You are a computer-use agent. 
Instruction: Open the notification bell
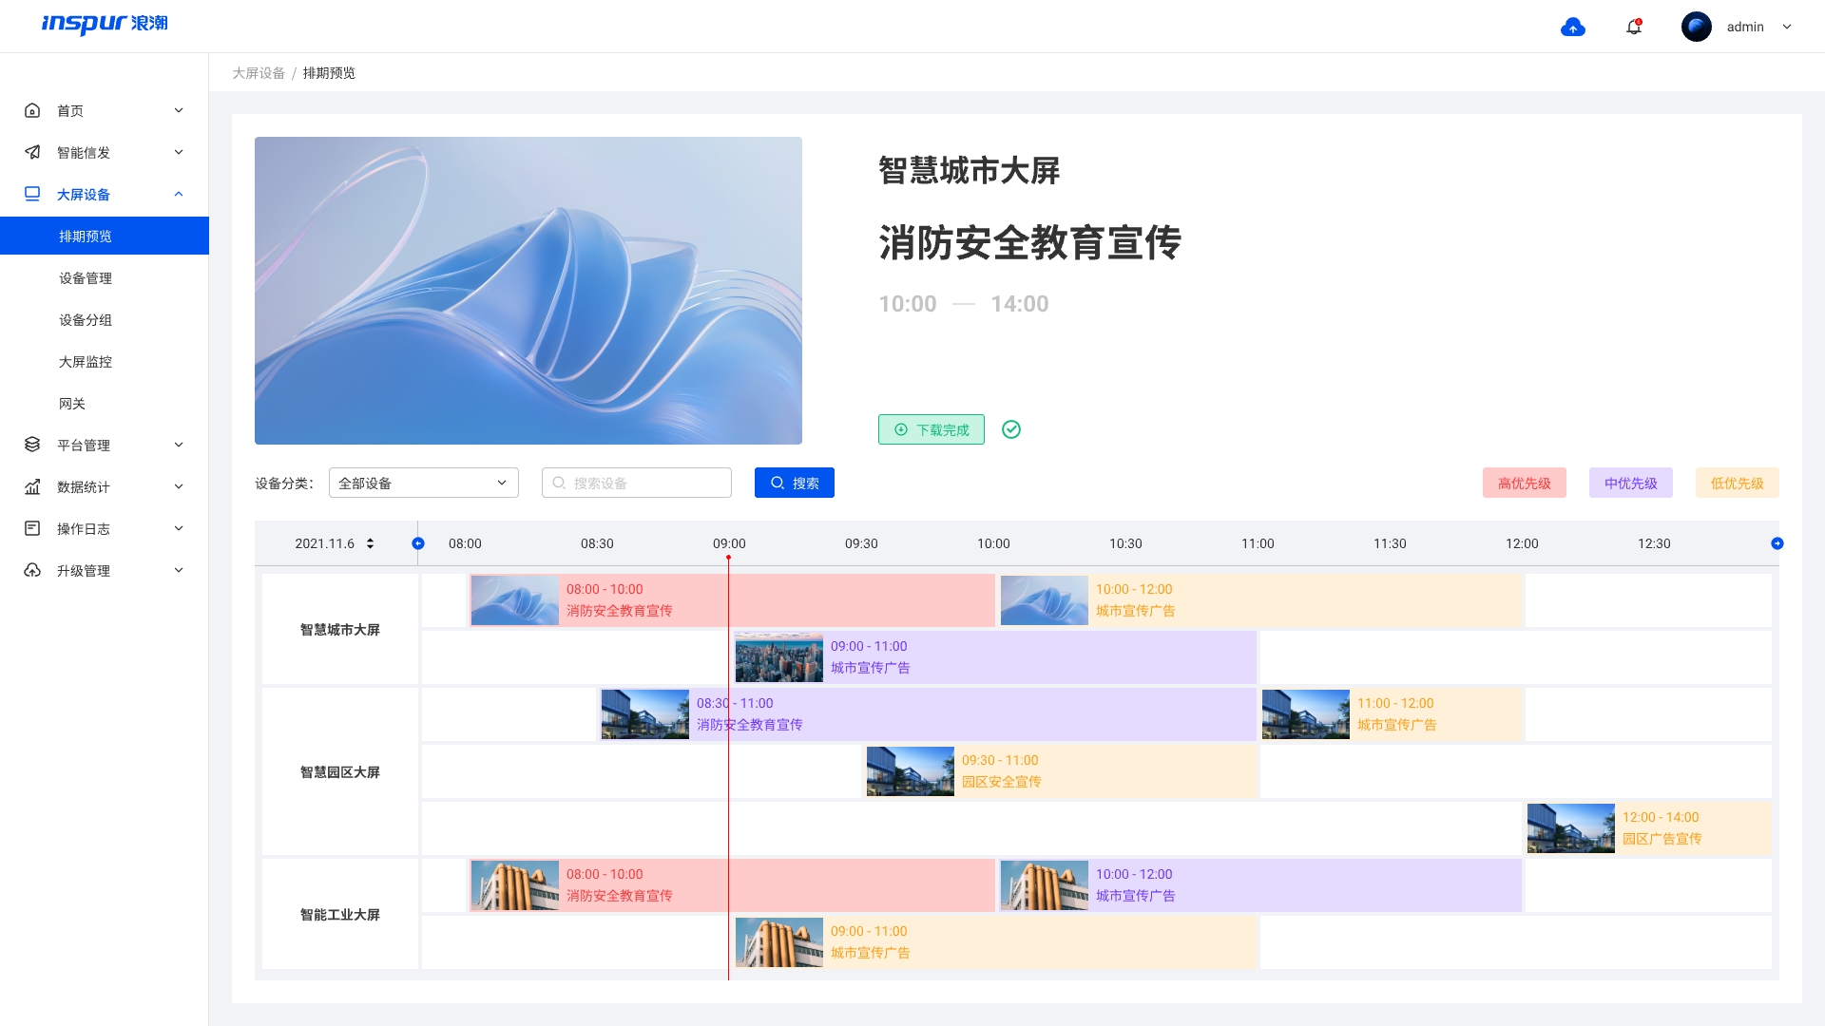(1634, 27)
